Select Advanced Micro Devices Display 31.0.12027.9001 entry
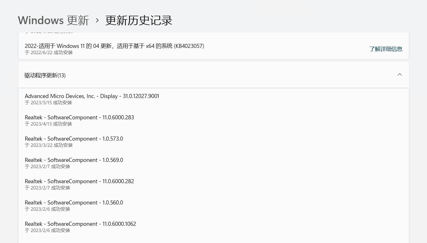Image resolution: width=427 pixels, height=243 pixels. click(214, 99)
